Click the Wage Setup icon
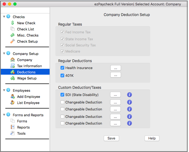 pos(13,78)
